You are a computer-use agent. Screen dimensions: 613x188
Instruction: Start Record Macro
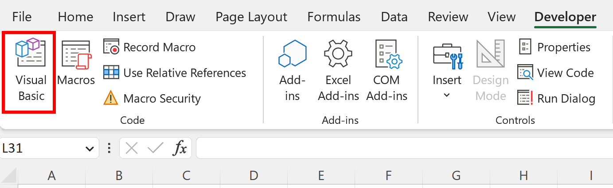(x=149, y=47)
